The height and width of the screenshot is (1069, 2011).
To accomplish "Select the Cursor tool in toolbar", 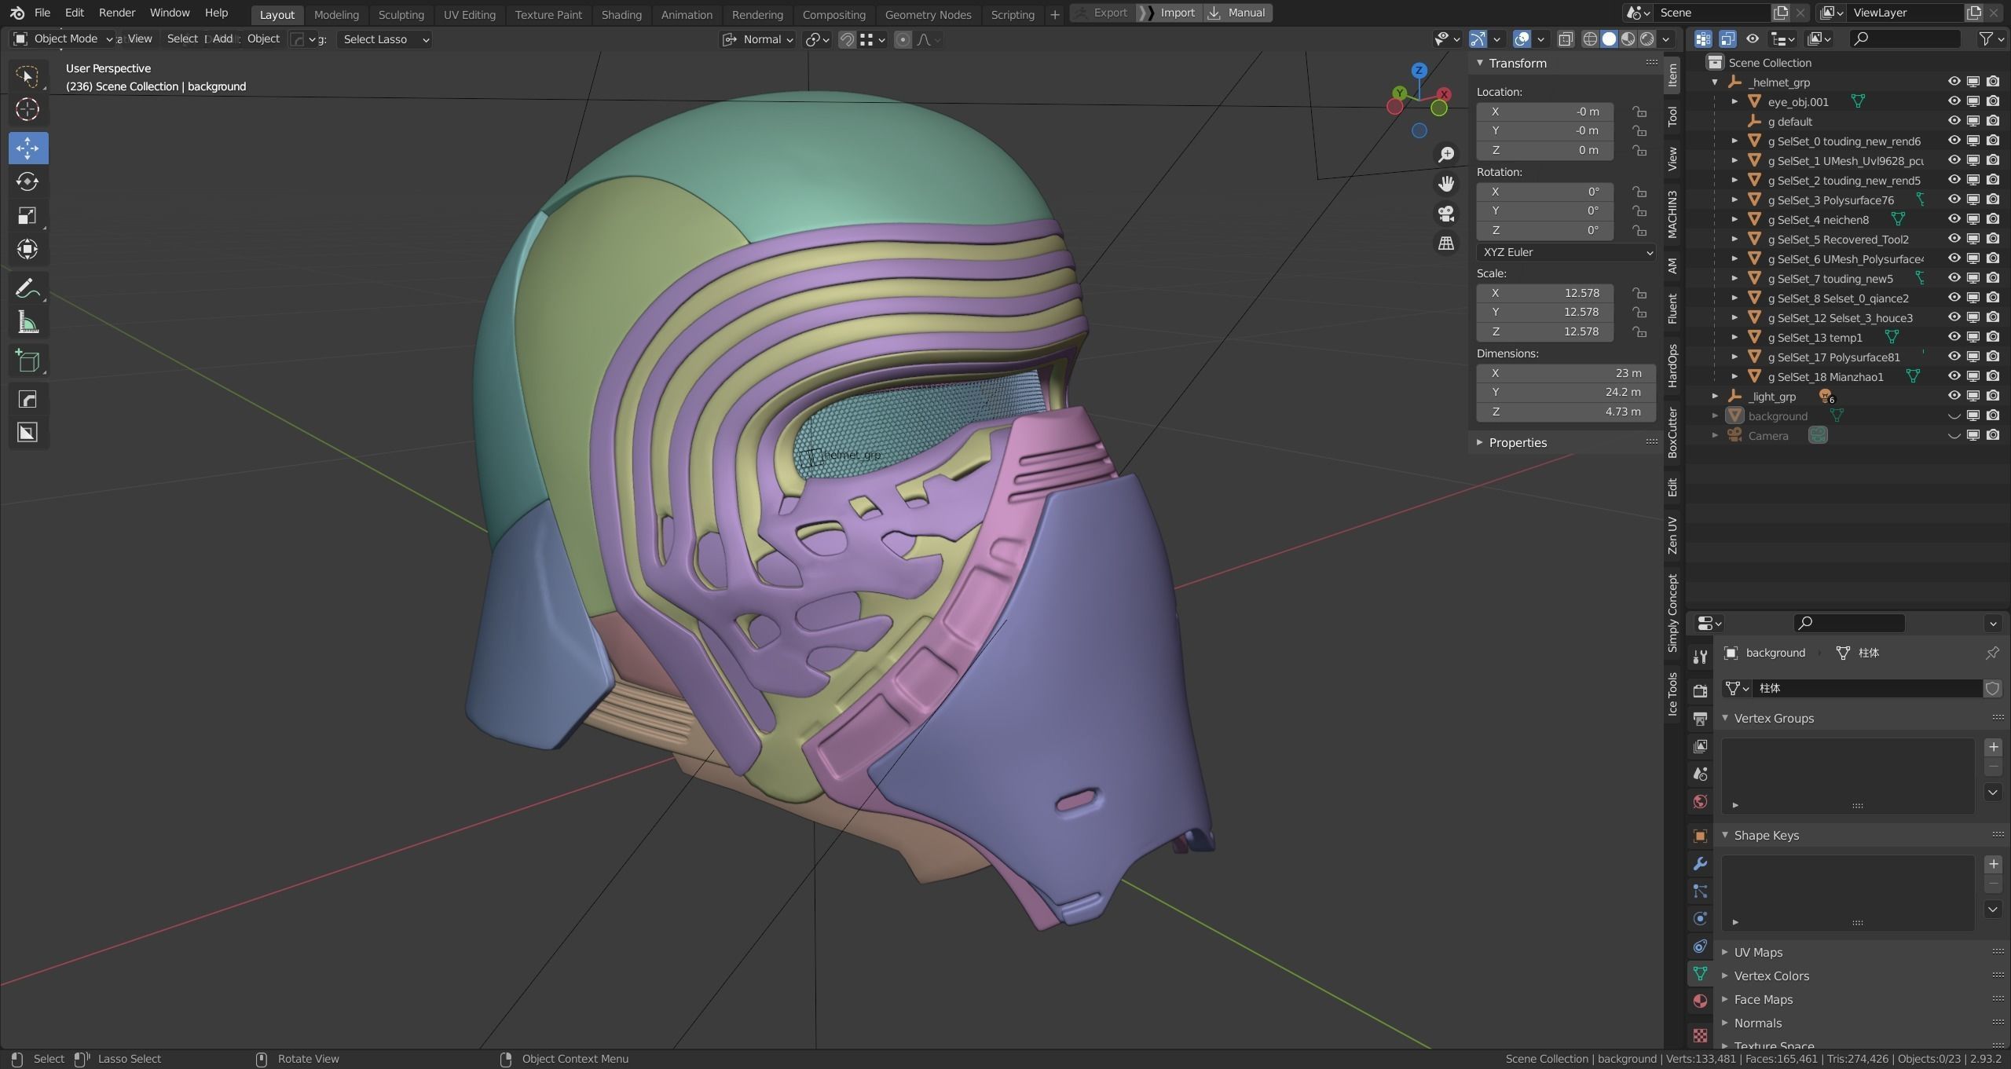I will pyautogui.click(x=27, y=109).
